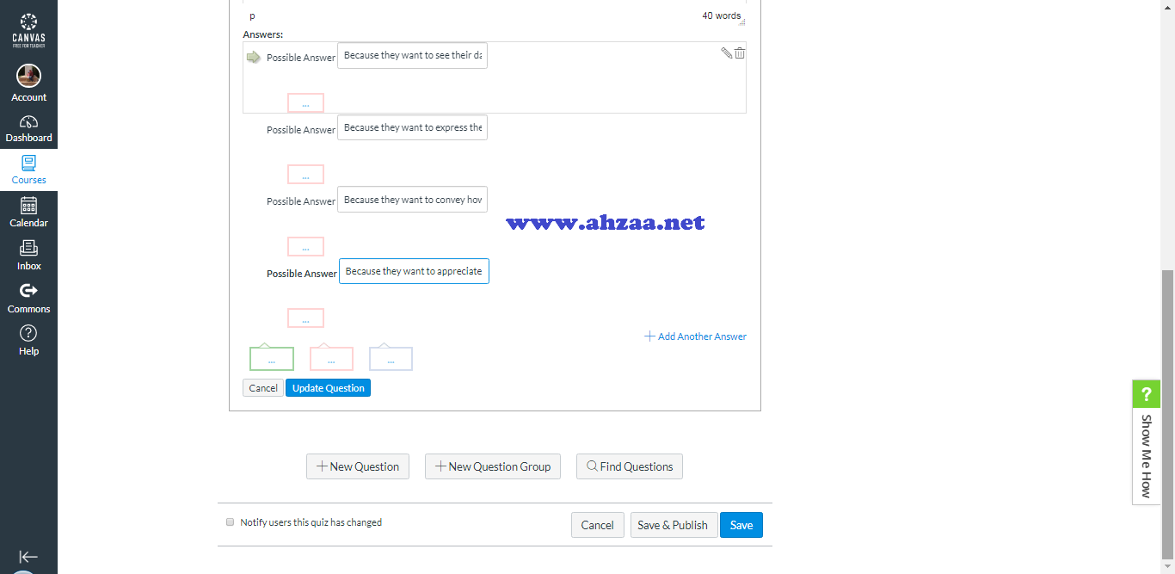The width and height of the screenshot is (1175, 574).
Task: Click the pencil icon to edit the first answer
Action: [x=726, y=52]
